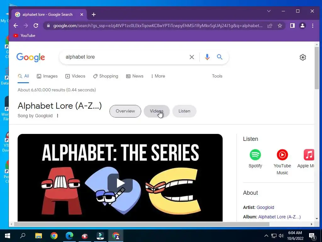
Task: Reload the page with the refresh icon
Action: click(x=36, y=26)
